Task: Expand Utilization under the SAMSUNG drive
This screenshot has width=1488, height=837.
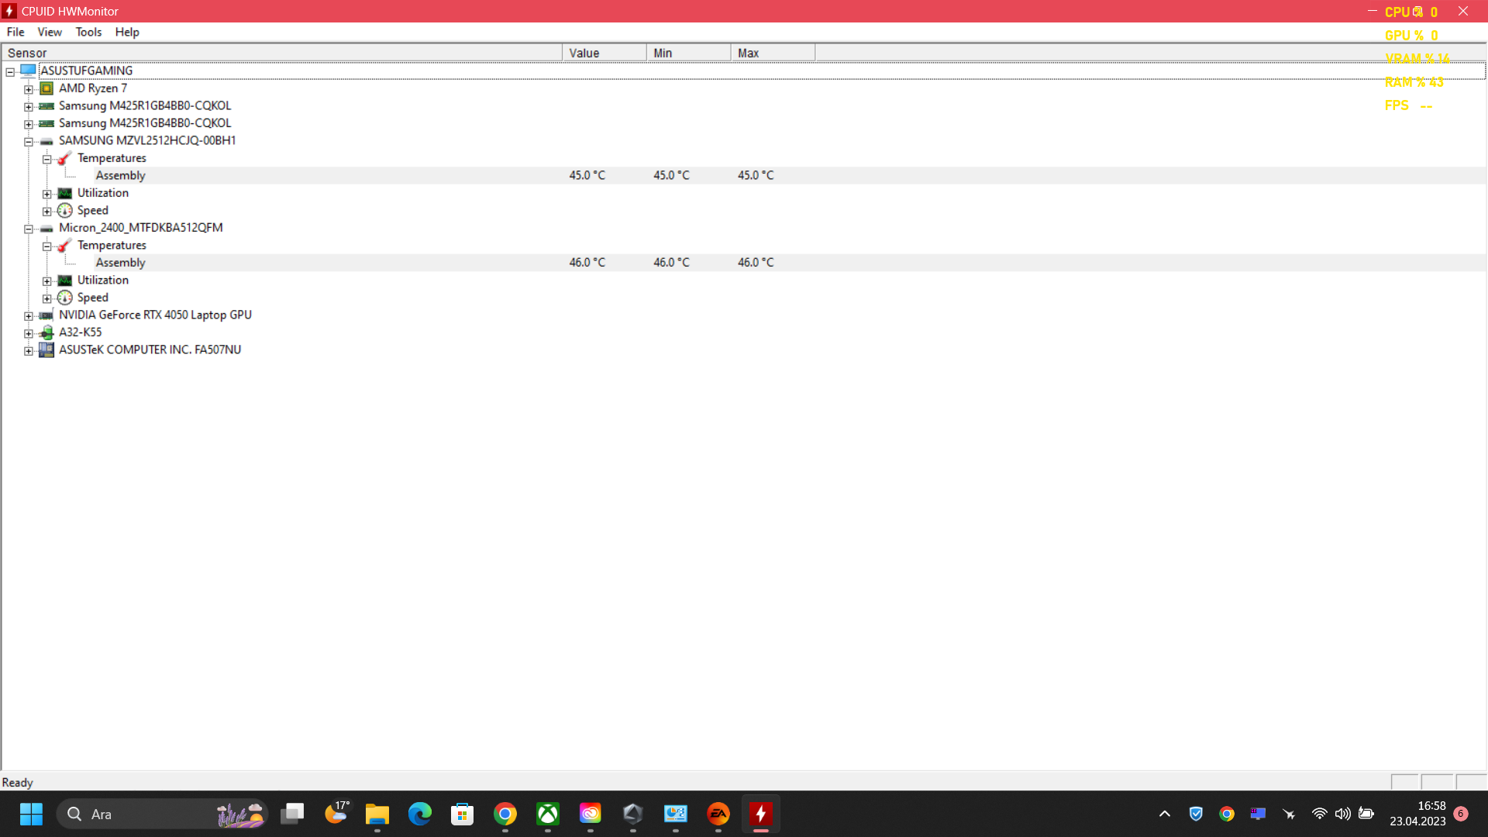Action: coord(47,194)
